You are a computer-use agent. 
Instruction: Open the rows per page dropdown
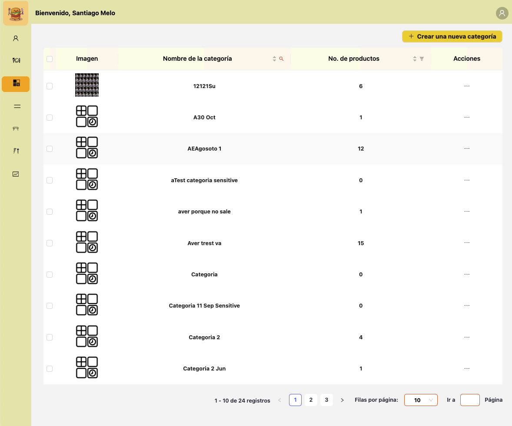pyautogui.click(x=420, y=400)
